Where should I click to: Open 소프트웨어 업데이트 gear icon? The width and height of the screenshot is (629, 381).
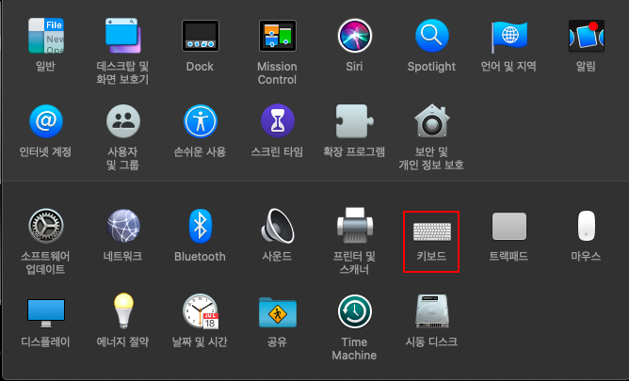(x=46, y=226)
